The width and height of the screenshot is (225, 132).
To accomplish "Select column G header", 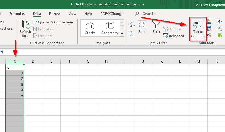I will (x=88, y=61).
